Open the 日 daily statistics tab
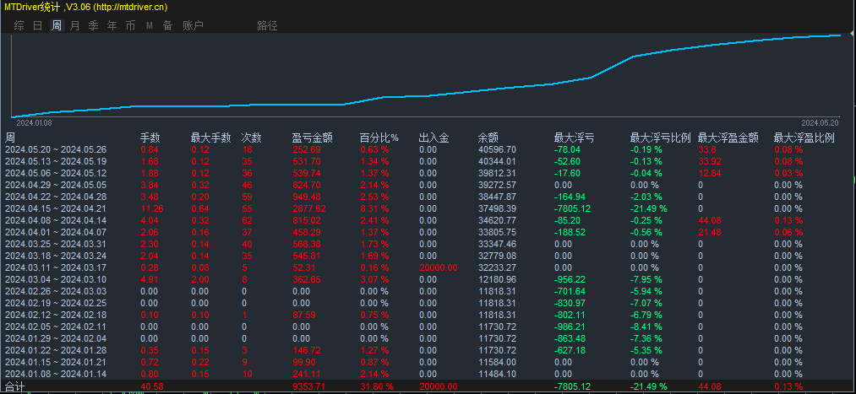This screenshot has height=394, width=856. click(38, 25)
